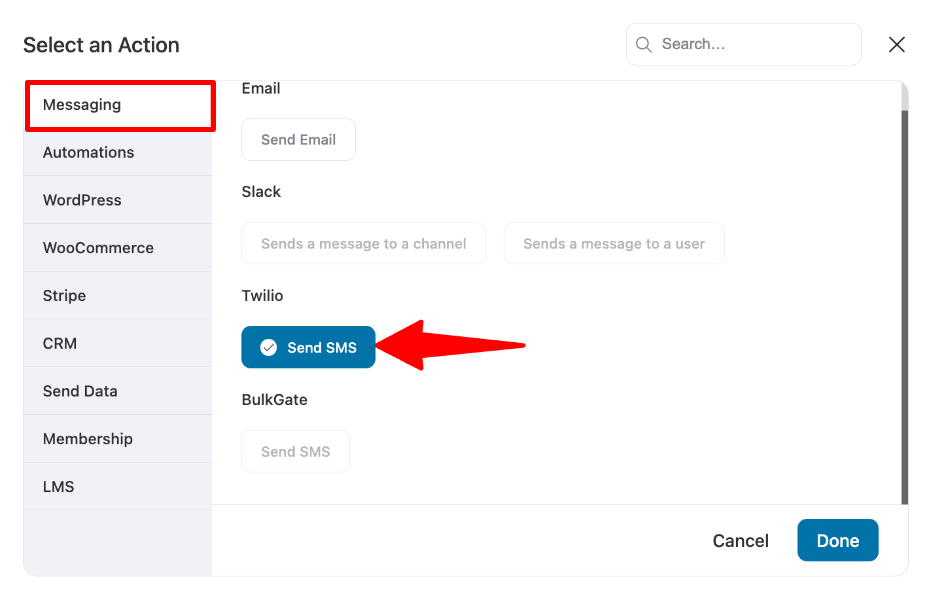The width and height of the screenshot is (929, 598).
Task: Switch to Membership actions
Action: point(118,439)
